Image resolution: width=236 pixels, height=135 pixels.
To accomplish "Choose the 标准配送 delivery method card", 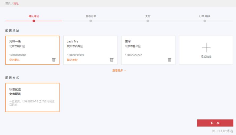I will (32, 97).
